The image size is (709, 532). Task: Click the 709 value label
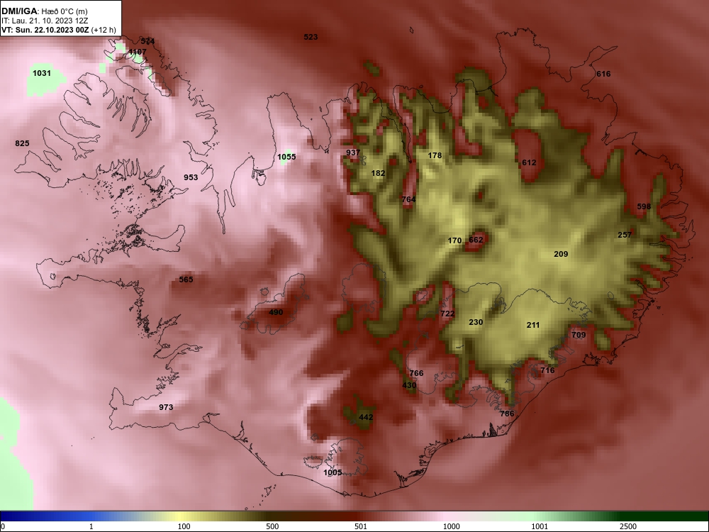(x=579, y=336)
